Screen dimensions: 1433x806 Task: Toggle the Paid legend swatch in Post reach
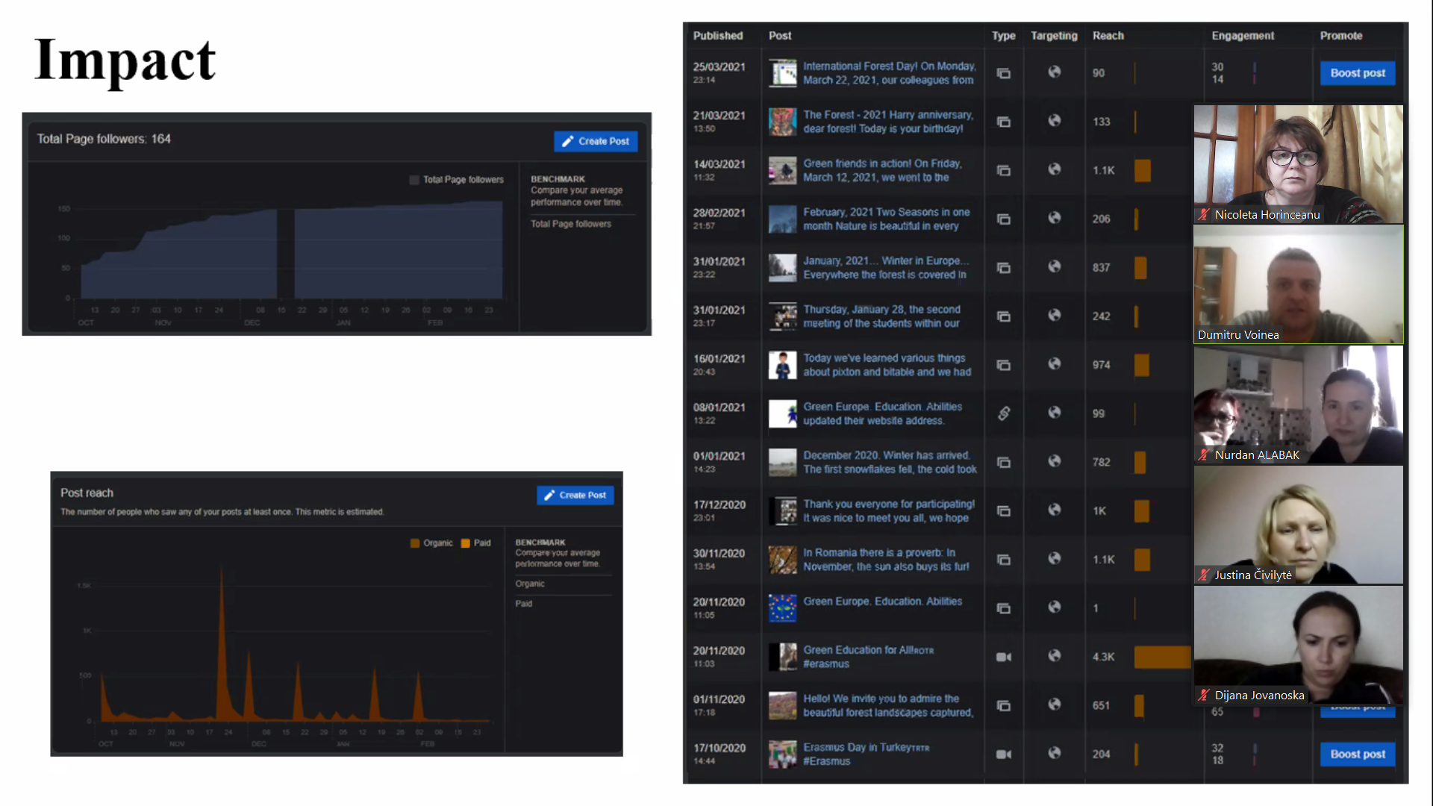click(x=466, y=543)
